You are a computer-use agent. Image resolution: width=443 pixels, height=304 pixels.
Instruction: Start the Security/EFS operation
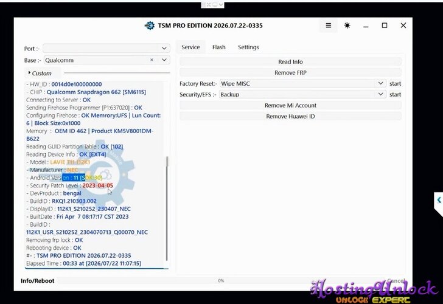coord(395,95)
